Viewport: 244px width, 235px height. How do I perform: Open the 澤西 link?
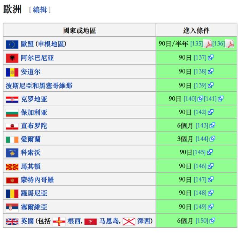click(143, 221)
